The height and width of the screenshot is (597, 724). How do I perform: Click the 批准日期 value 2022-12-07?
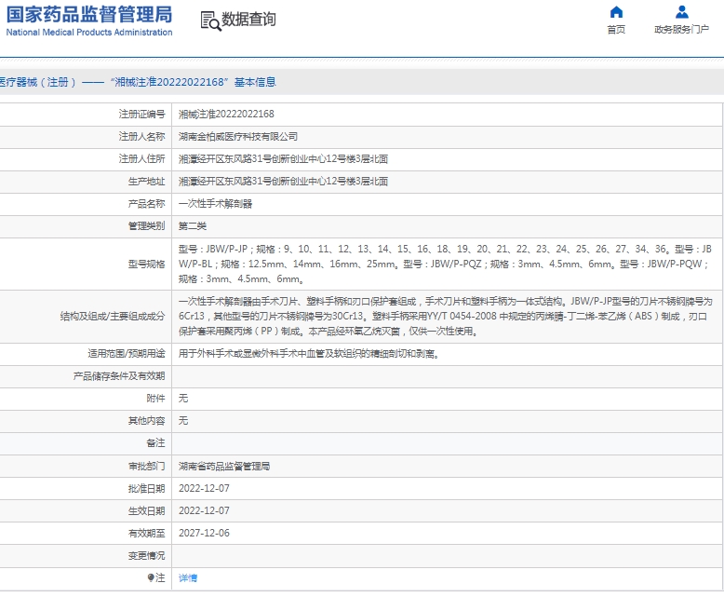click(x=204, y=488)
